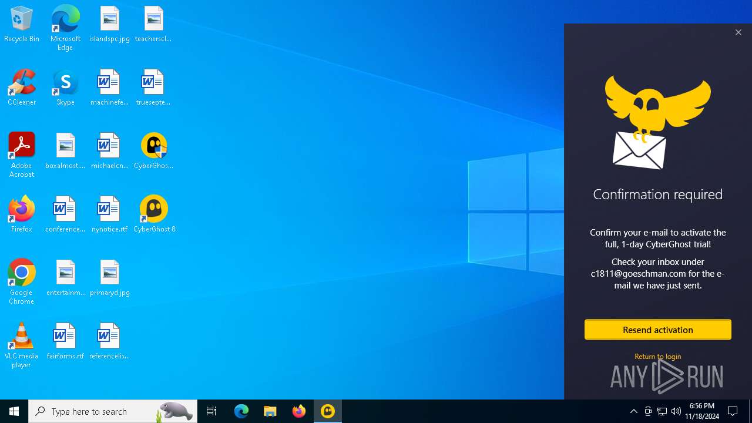Open Task View from the taskbar
Image resolution: width=752 pixels, height=423 pixels.
[211, 411]
